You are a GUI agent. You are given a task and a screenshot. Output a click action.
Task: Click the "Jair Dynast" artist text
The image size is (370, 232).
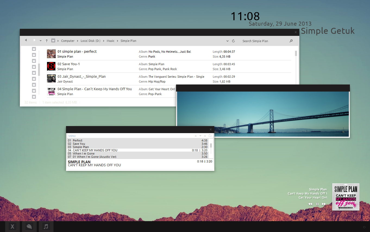click(65, 81)
